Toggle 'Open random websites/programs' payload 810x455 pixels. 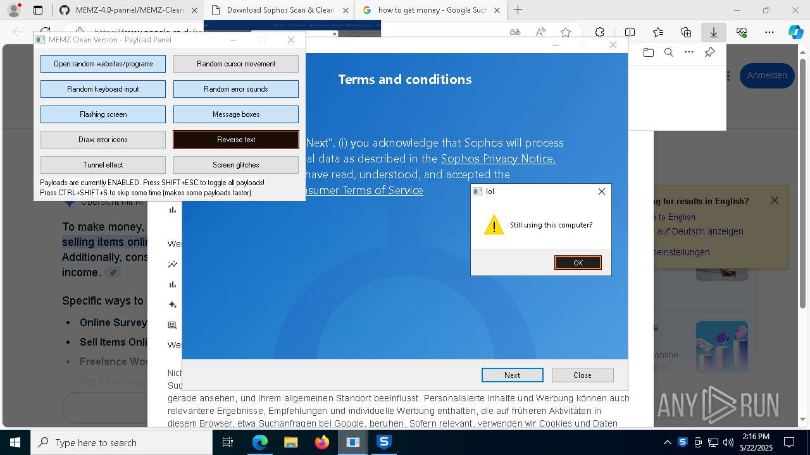pyautogui.click(x=103, y=64)
